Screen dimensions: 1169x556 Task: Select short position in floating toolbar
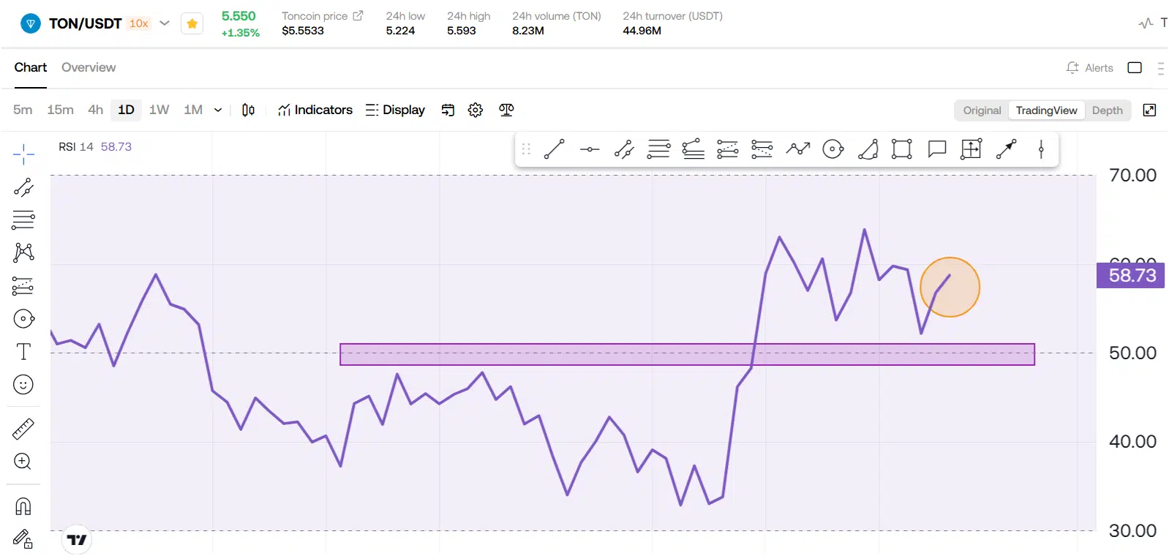click(x=762, y=149)
